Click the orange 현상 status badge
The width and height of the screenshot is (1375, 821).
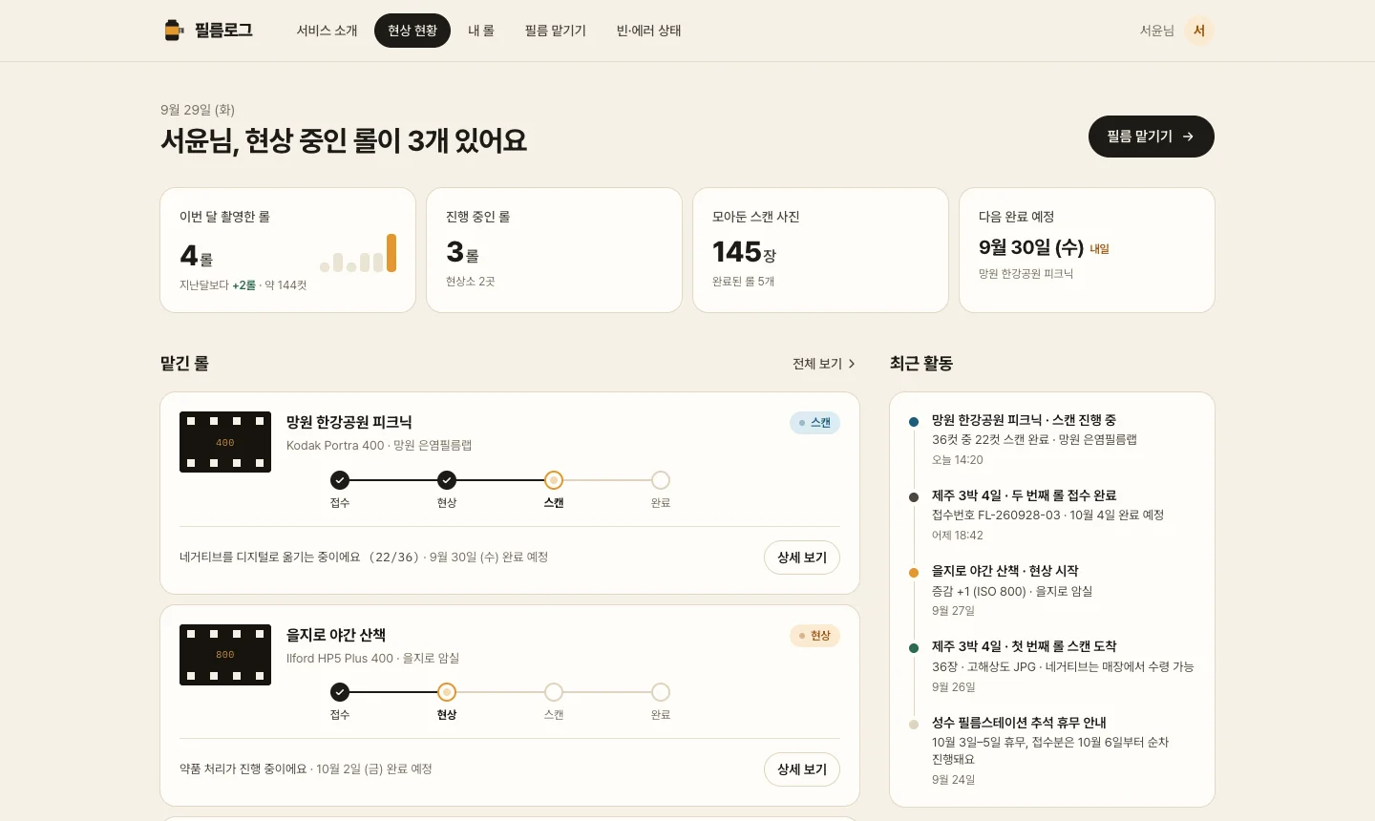tap(814, 636)
